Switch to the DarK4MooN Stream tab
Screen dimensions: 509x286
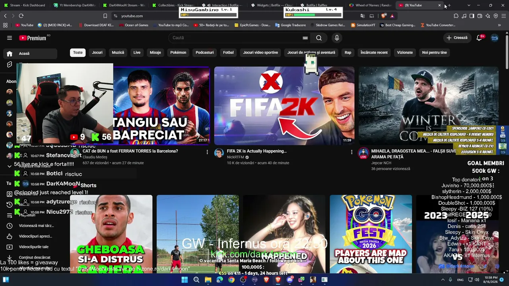[124, 5]
